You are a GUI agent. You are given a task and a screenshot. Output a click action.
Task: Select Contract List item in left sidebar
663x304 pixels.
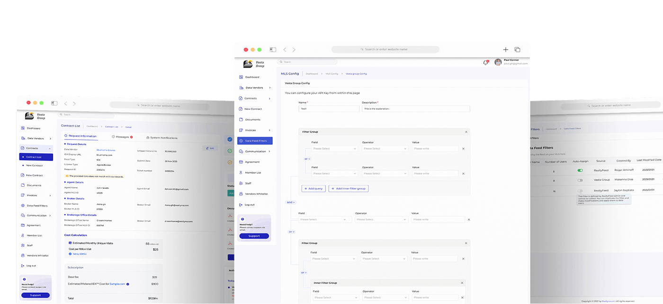(x=36, y=157)
